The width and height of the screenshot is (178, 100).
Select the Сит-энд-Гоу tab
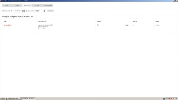27,5
